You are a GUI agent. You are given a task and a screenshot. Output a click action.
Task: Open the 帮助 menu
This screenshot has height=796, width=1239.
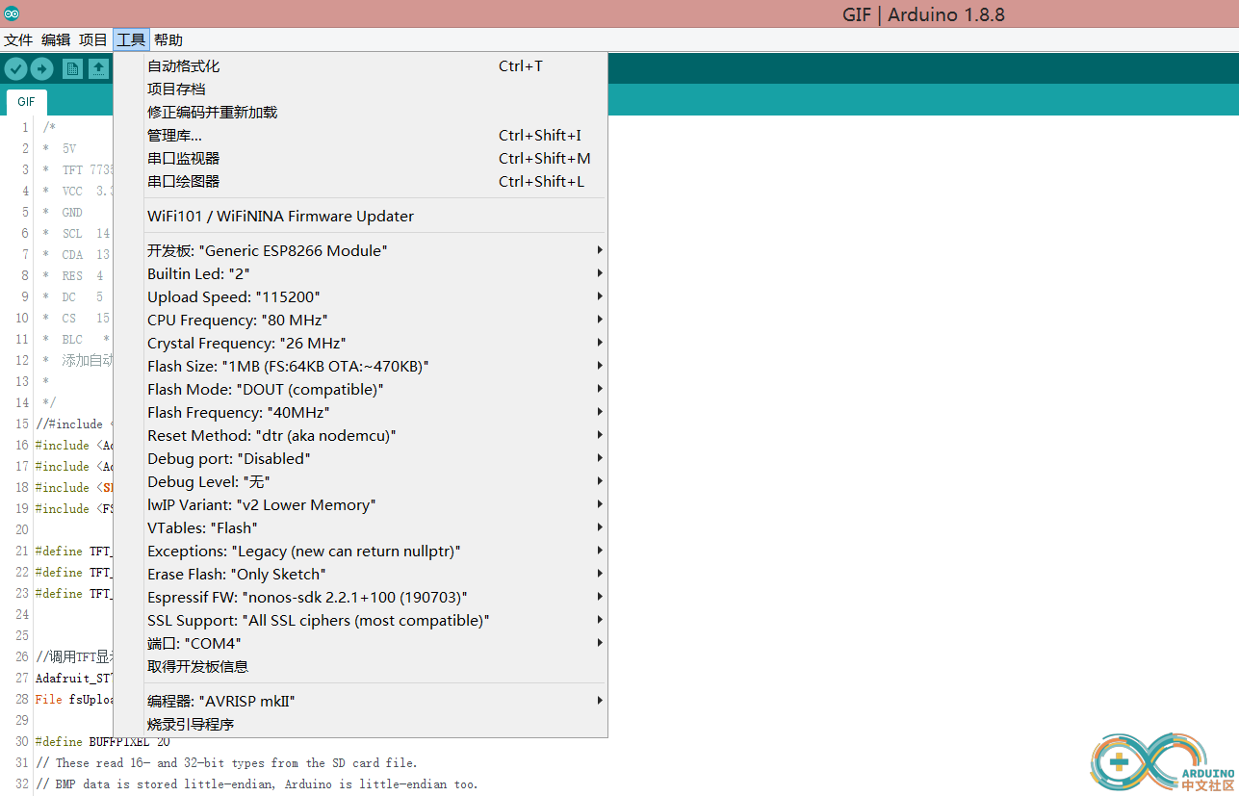tap(168, 39)
